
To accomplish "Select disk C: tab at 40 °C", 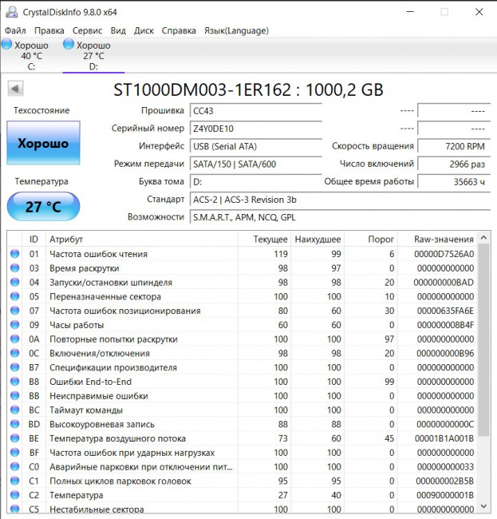I will click(31, 56).
